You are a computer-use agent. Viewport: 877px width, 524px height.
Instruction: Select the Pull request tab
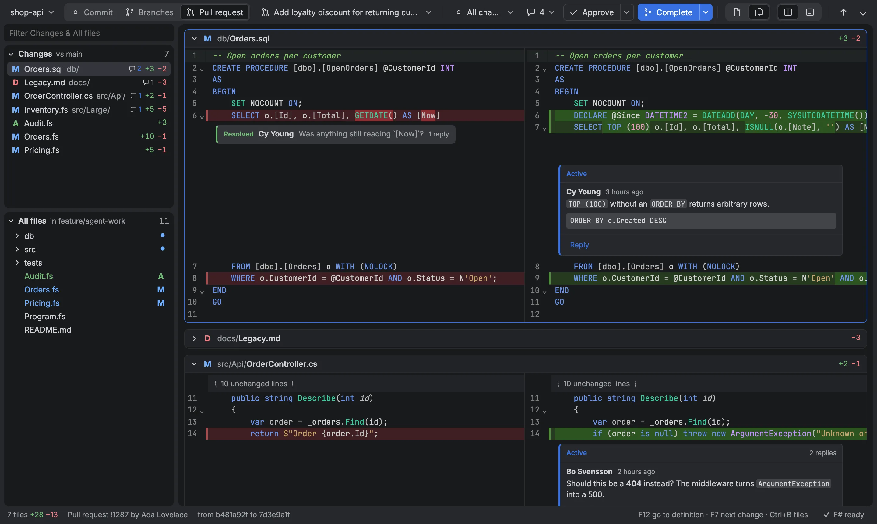pyautogui.click(x=215, y=12)
